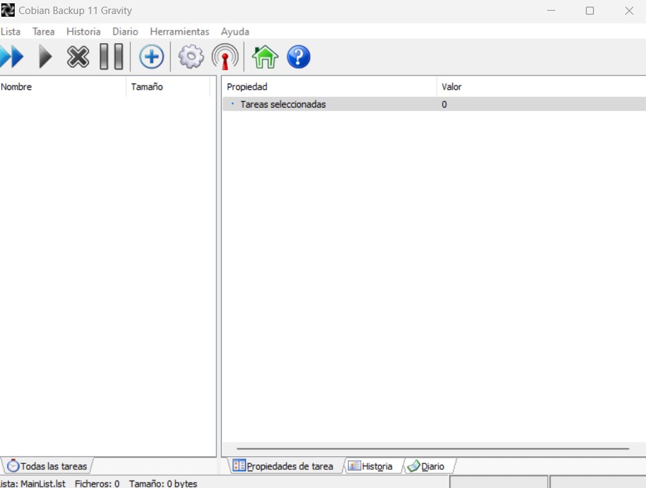Run selected tasks with play icon
This screenshot has width=646, height=488.
pos(45,57)
